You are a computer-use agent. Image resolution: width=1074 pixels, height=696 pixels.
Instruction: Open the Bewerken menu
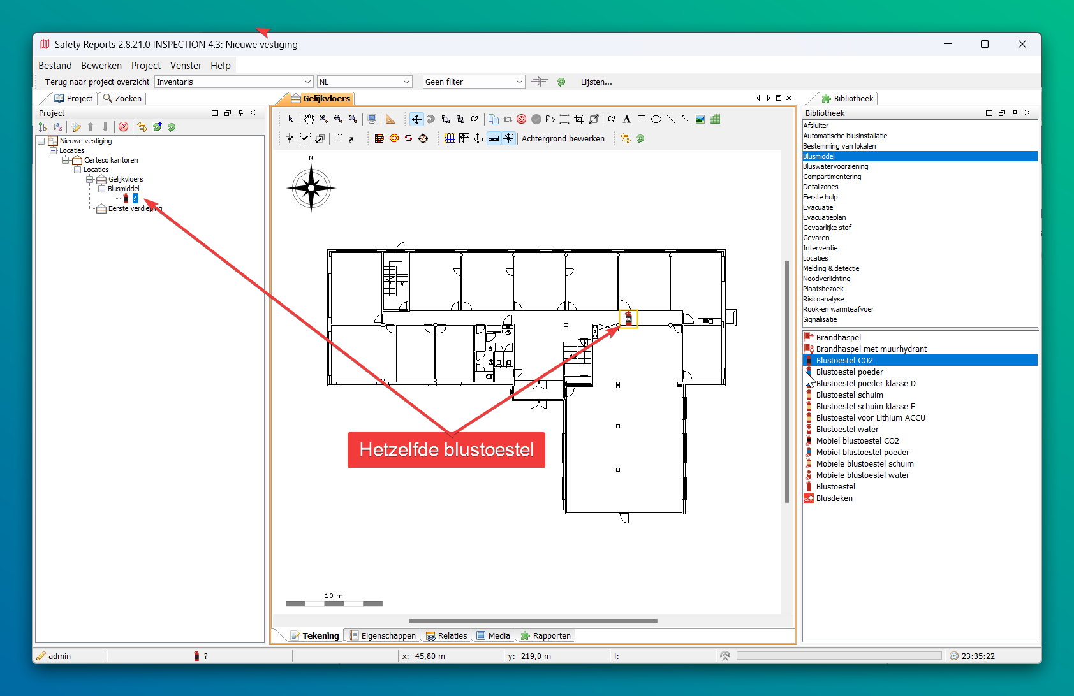101,65
